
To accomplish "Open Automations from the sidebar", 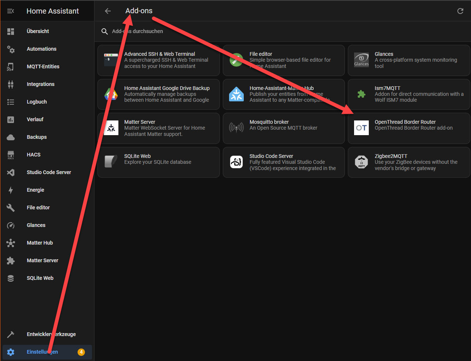I will point(42,49).
